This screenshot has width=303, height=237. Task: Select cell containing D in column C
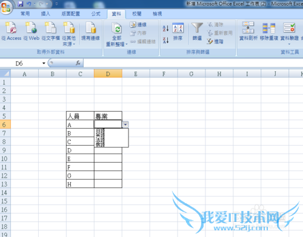tap(80, 150)
